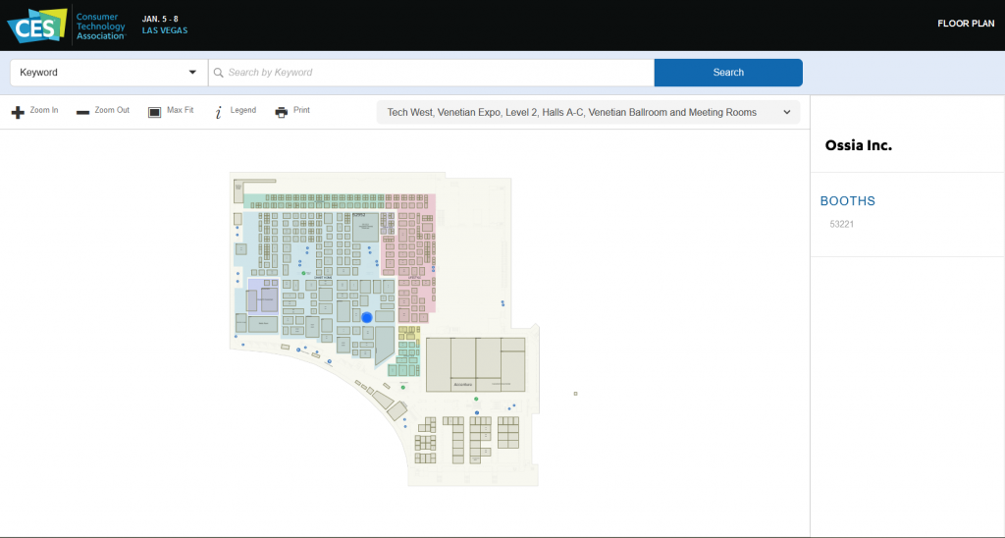Click the Ossia Inc. exhibitor title
Screen dimensions: 1005x538
click(x=858, y=145)
